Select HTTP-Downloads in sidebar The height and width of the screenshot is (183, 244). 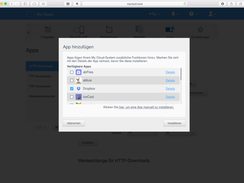pyautogui.click(x=42, y=66)
